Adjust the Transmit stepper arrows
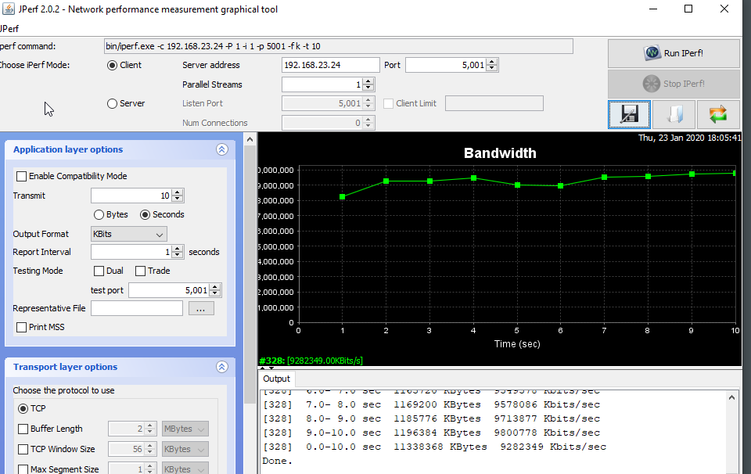The image size is (751, 474). [178, 196]
